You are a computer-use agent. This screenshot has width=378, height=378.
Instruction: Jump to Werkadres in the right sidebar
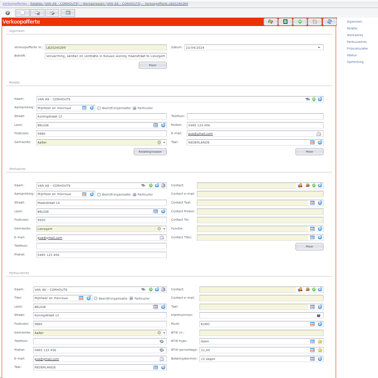click(x=355, y=35)
